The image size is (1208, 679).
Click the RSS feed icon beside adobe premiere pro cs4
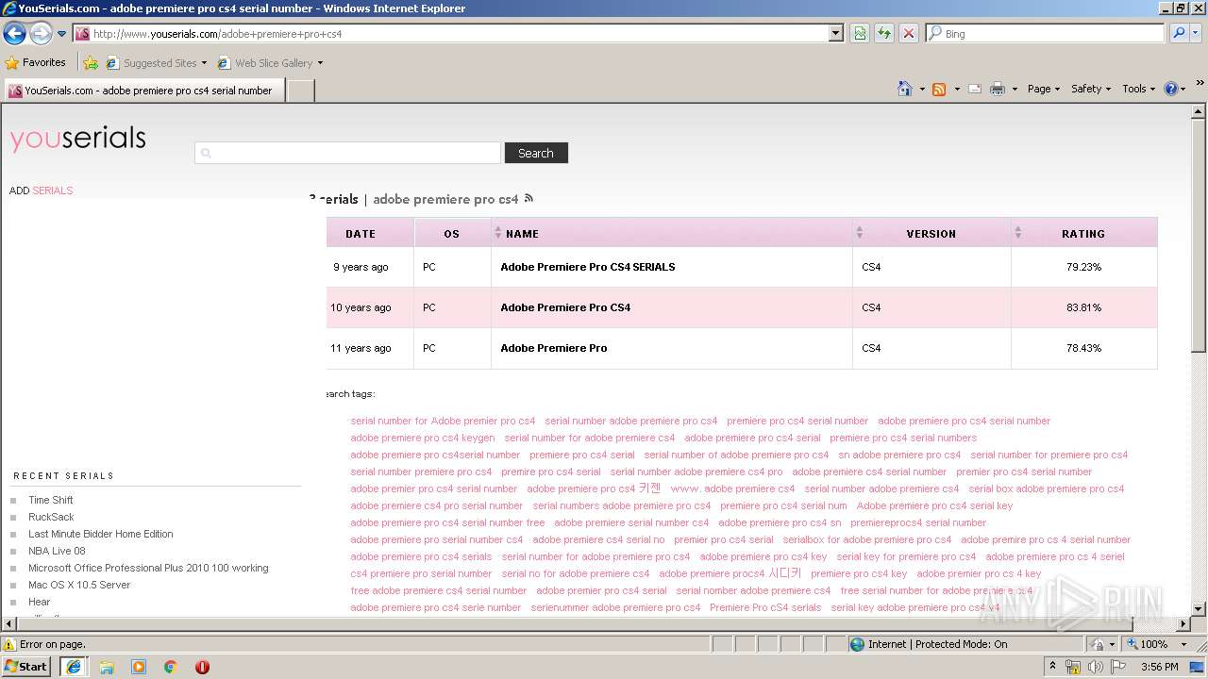528,198
